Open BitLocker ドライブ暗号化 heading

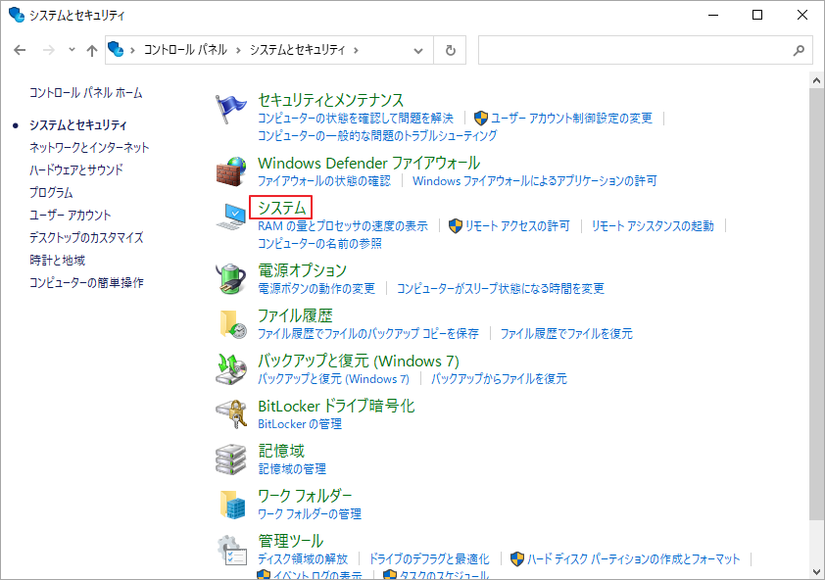click(336, 407)
